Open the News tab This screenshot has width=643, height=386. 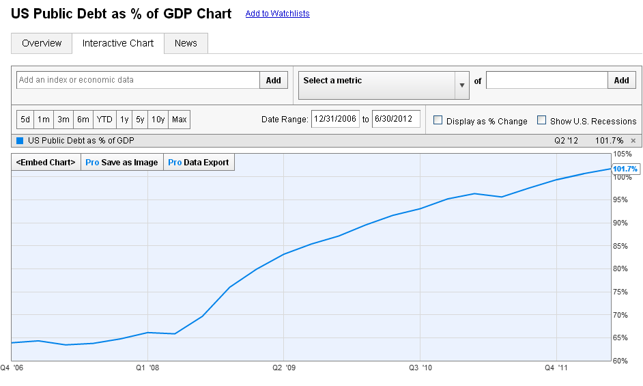tap(186, 43)
